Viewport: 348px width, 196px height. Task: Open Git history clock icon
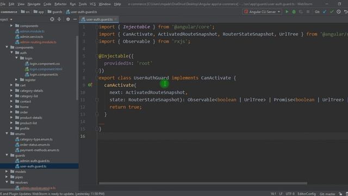click(x=338, y=12)
